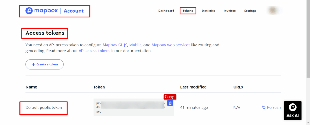Screen dimensions: 310x125
Task: Refresh the Default public token
Action: click(272, 108)
